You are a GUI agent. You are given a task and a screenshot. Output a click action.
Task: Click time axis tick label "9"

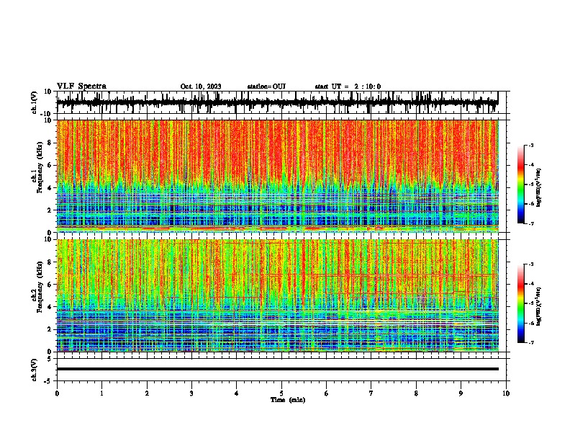(x=461, y=393)
